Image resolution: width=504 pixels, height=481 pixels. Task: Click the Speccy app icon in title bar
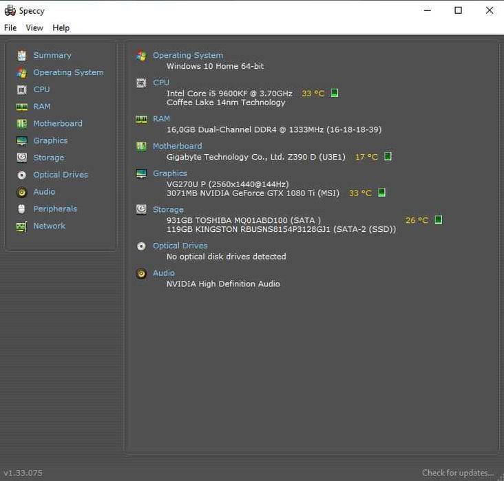10,10
